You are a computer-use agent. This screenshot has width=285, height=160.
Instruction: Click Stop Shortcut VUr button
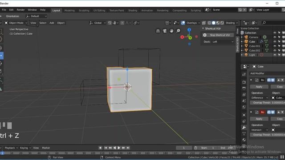218,35
